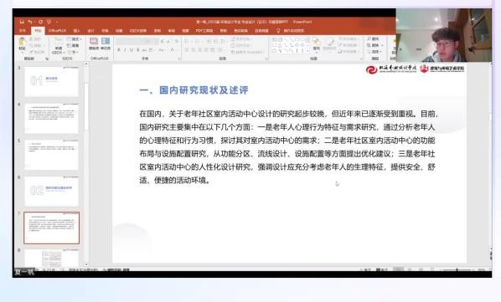Open the Slide Show (幻灯片放映) ribbon tab
Viewport: 501px width, 302px height.
pyautogui.click(x=138, y=31)
